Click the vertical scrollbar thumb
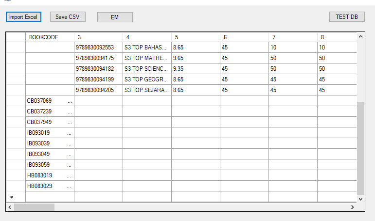This screenshot has width=375, height=221. click(360, 148)
